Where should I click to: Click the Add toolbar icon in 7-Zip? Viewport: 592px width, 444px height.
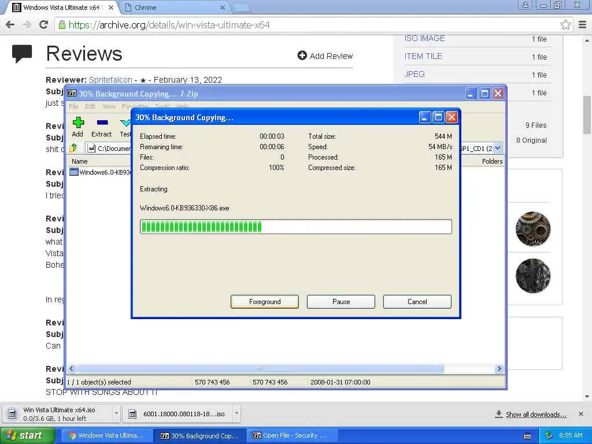(78, 123)
